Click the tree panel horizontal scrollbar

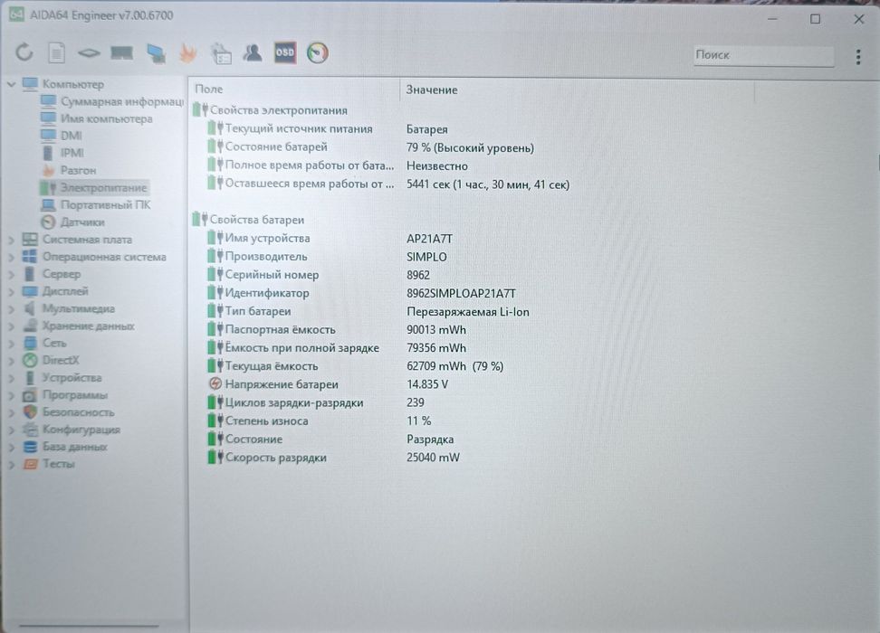tap(89, 625)
